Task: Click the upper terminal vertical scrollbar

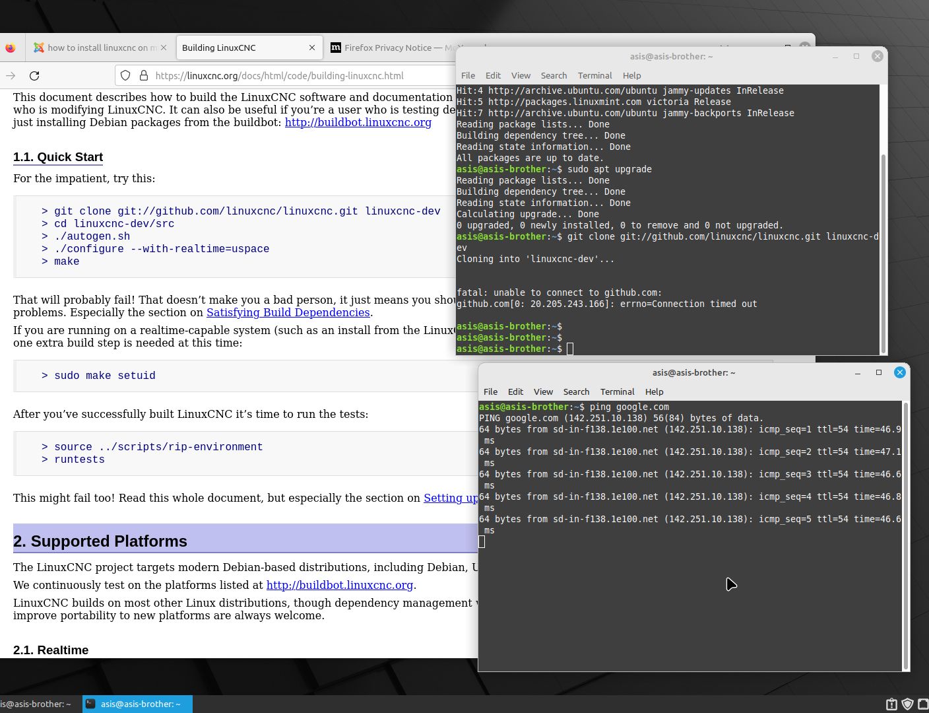Action: pyautogui.click(x=883, y=254)
